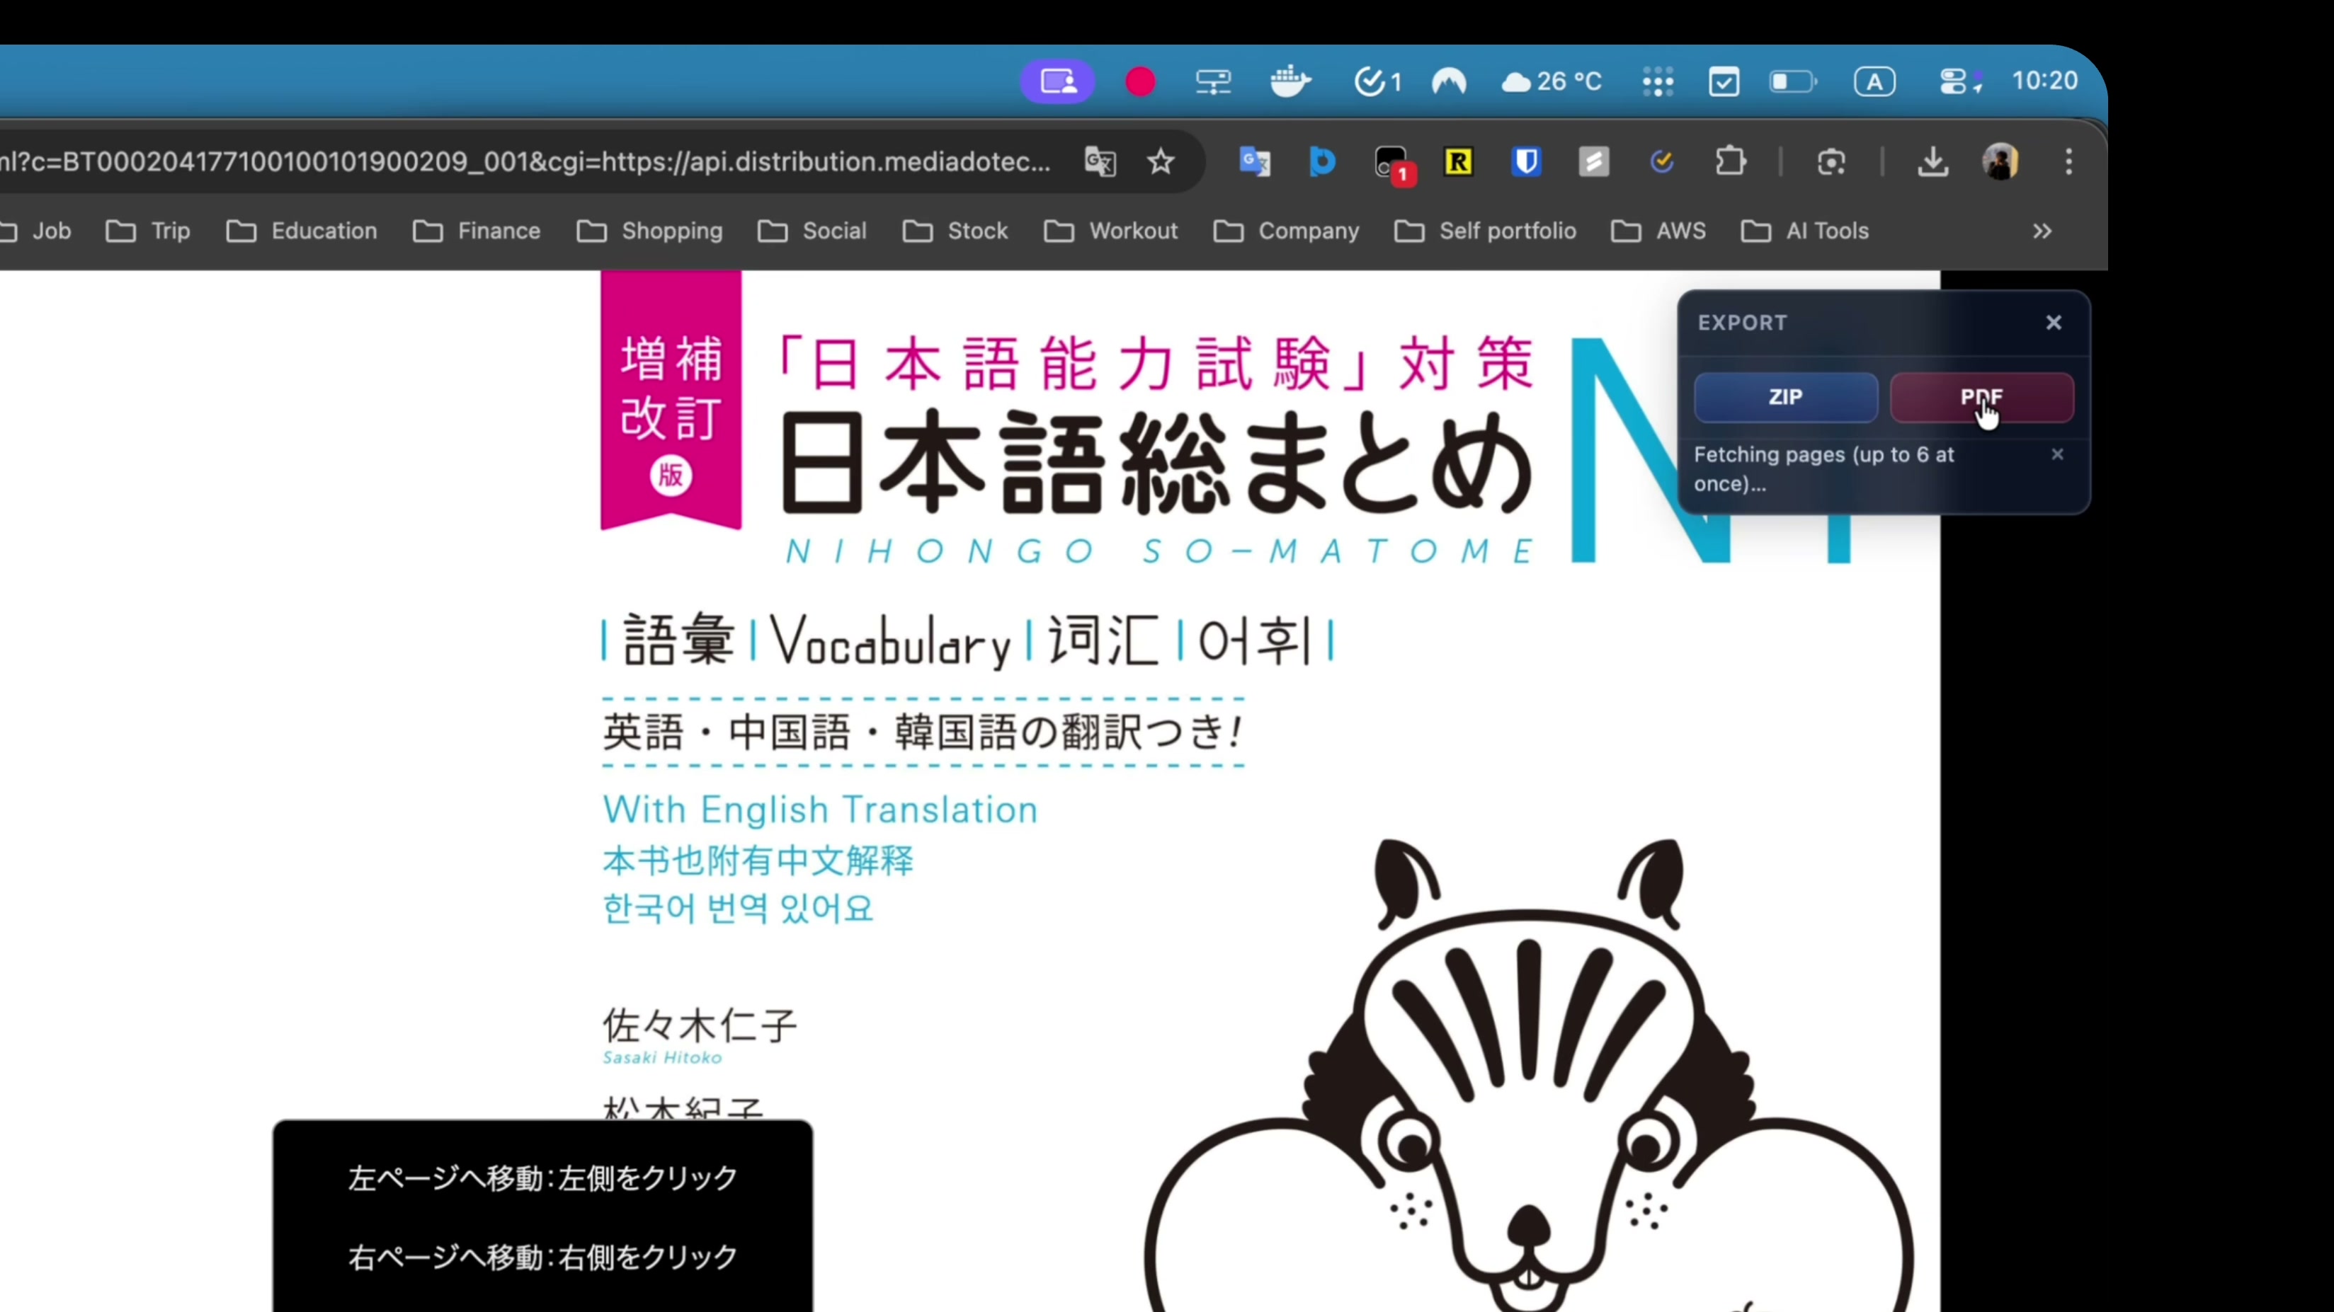Click the dotted grid menu bar icon
This screenshot has height=1312, width=2334.
coord(1658,81)
